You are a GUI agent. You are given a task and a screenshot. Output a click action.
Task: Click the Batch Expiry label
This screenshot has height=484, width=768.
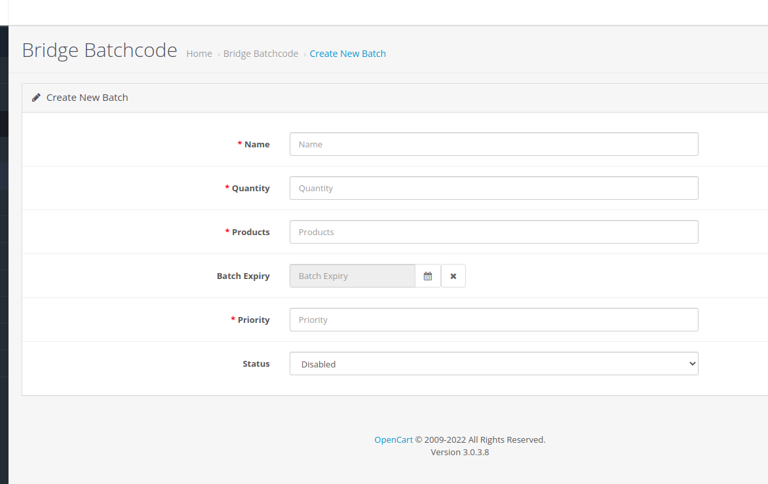click(x=243, y=276)
